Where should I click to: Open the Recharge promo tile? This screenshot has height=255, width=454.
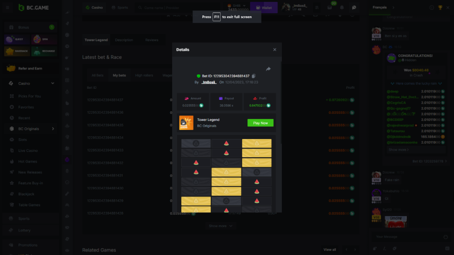click(x=44, y=51)
